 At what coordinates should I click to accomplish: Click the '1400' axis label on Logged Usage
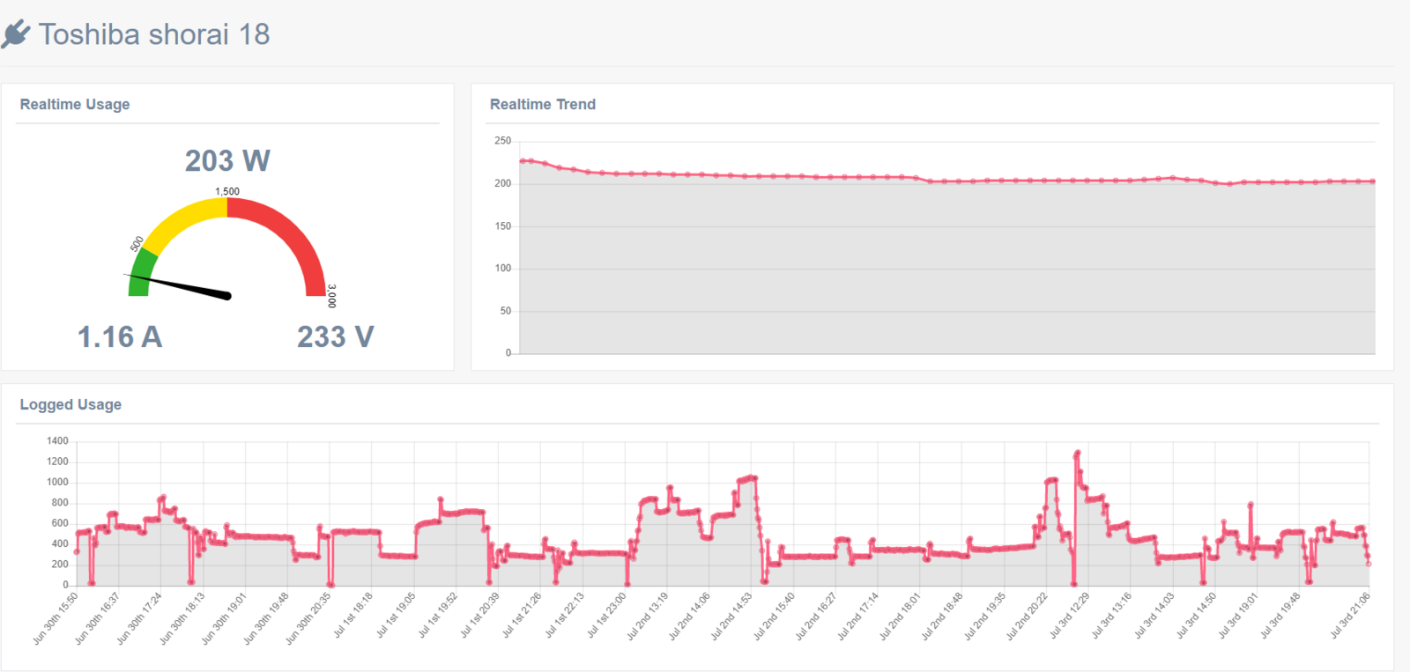[57, 441]
